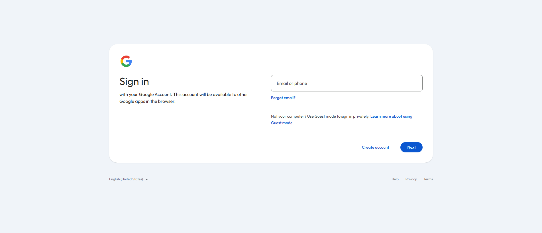542x233 pixels.
Task: Open the Privacy footer link
Action: click(411, 179)
